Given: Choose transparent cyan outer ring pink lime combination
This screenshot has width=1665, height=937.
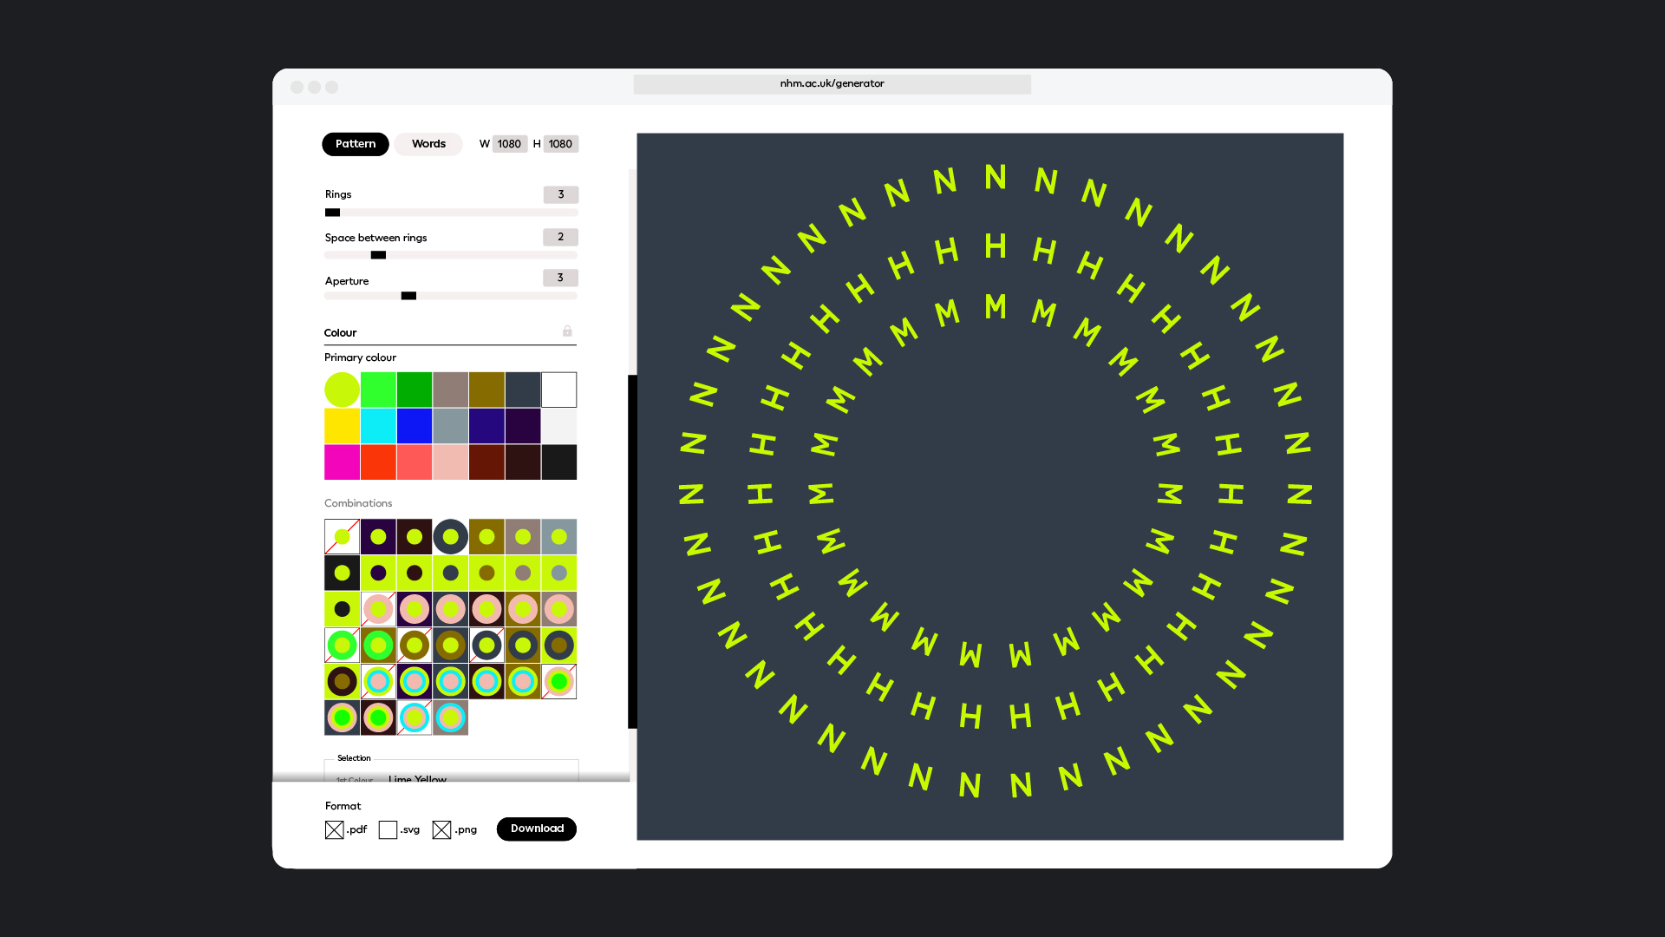Looking at the screenshot, I should (x=415, y=717).
